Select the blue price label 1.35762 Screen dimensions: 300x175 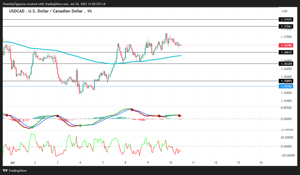[286, 86]
